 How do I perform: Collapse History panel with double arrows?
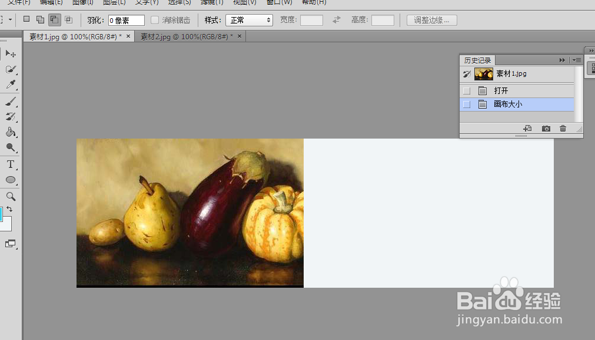point(562,60)
